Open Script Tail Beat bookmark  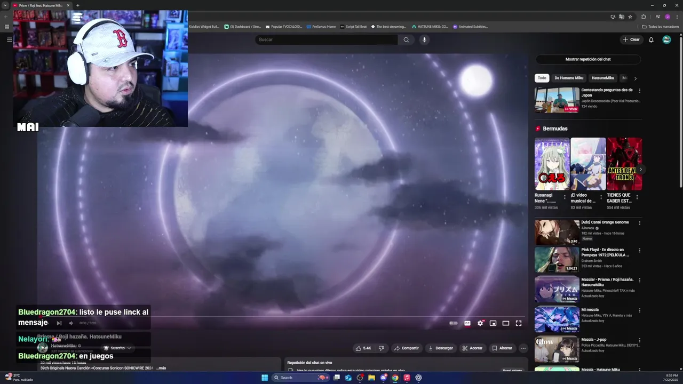click(353, 26)
